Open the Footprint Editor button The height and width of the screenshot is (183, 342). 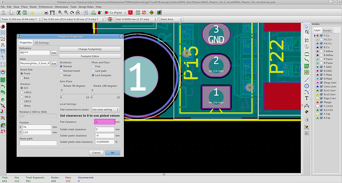click(90, 56)
